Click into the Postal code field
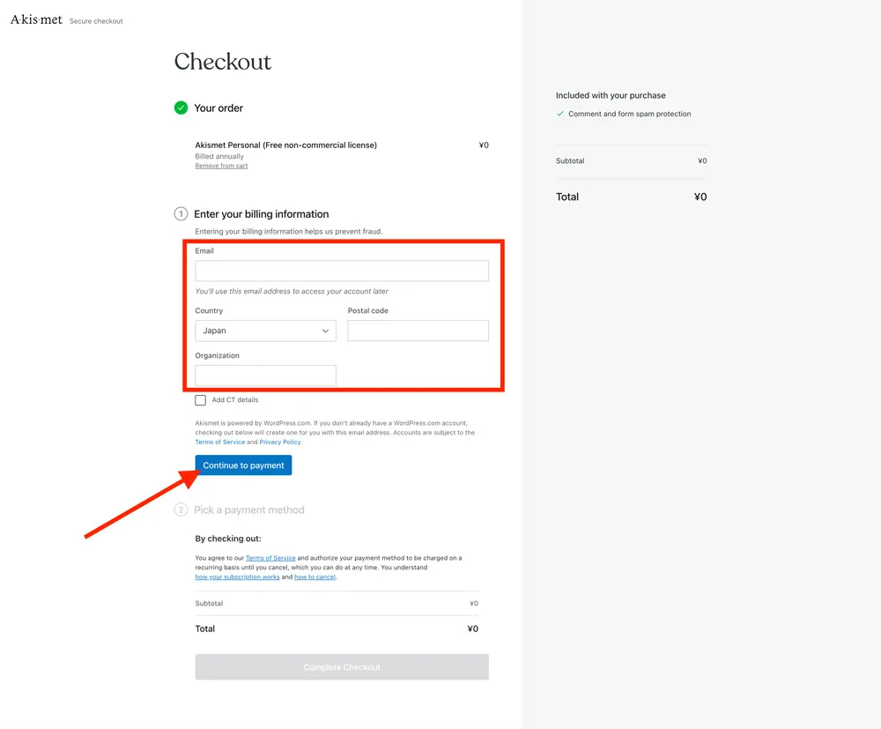Screen dimensions: 881x729 click(418, 331)
